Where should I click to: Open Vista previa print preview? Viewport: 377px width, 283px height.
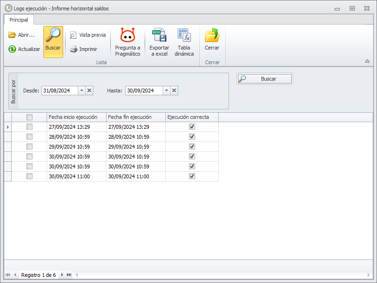tap(88, 35)
